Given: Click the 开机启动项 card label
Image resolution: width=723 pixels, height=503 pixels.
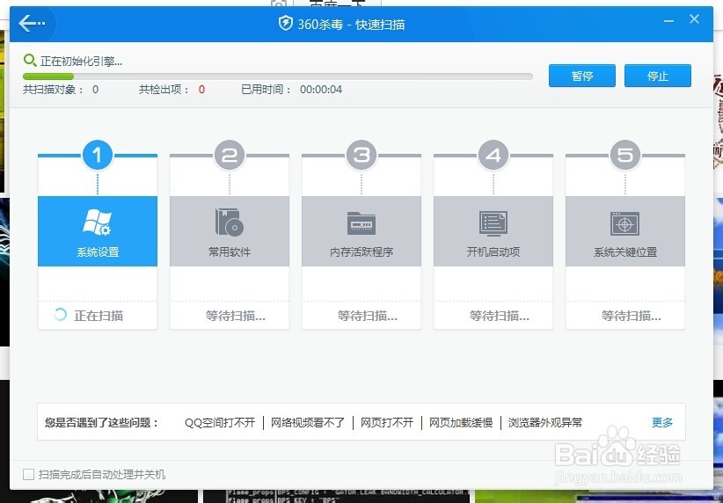Looking at the screenshot, I should pyautogui.click(x=493, y=251).
